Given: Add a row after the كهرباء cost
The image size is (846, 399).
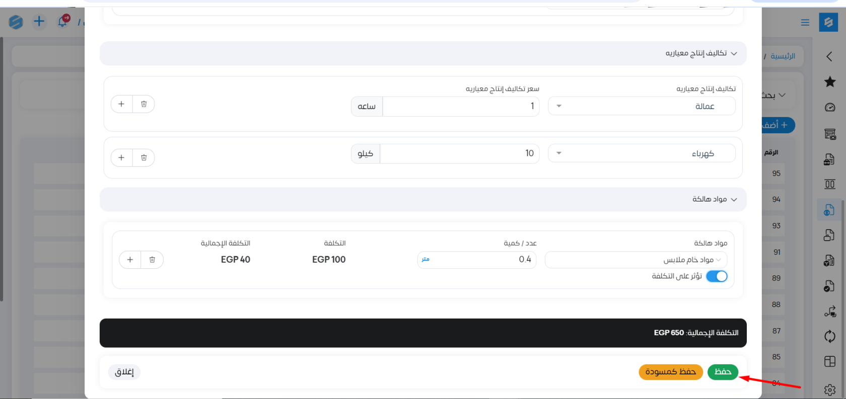Looking at the screenshot, I should pyautogui.click(x=121, y=158).
